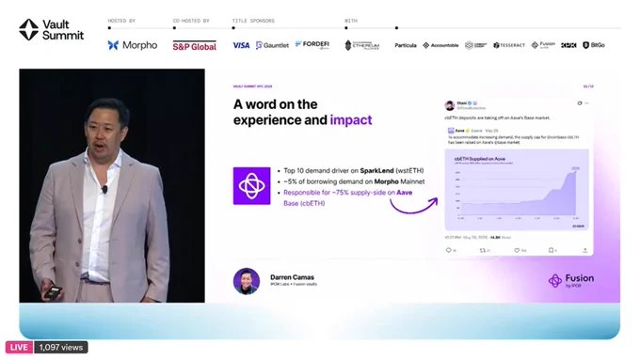The image size is (640, 360).
Task: Click the purple Fusion atom icon tile
Action: pos(251,186)
